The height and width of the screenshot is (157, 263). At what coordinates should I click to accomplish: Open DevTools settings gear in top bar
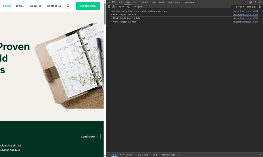tap(251, 2)
